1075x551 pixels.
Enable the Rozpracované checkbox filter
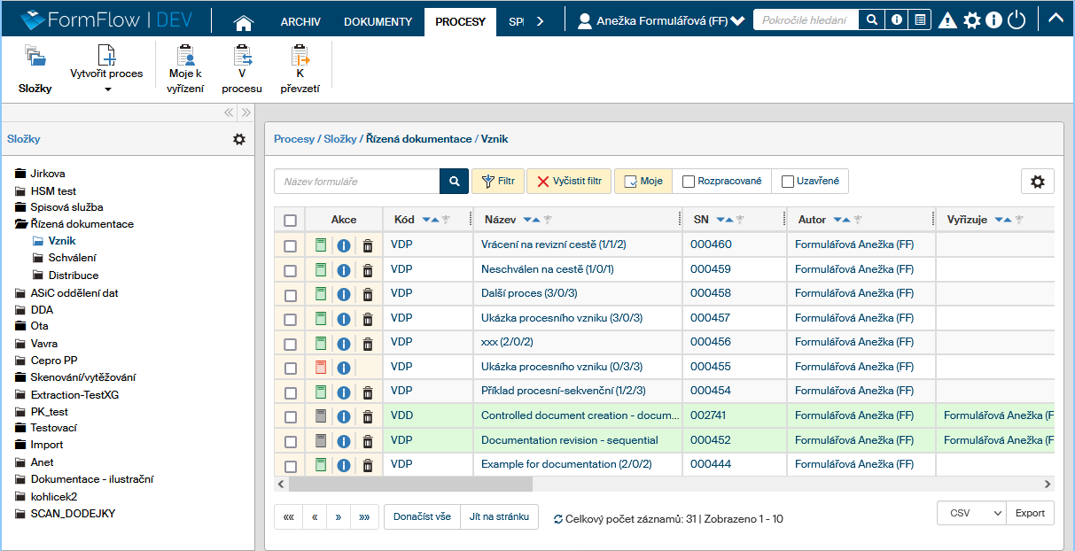point(689,182)
